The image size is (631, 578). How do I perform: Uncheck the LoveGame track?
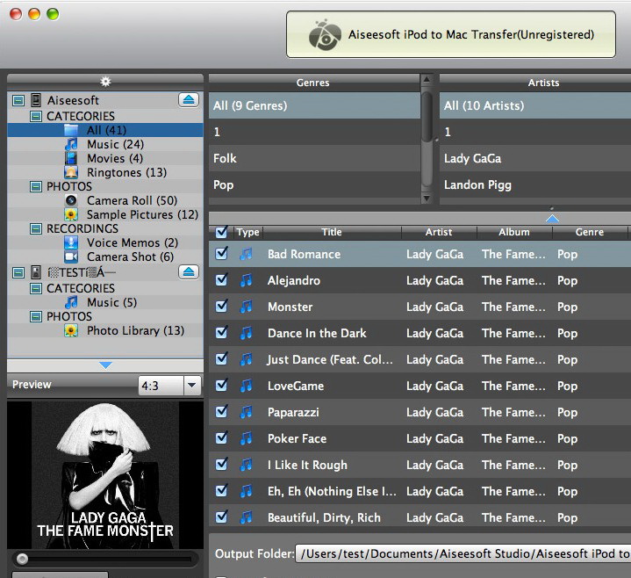click(x=221, y=385)
